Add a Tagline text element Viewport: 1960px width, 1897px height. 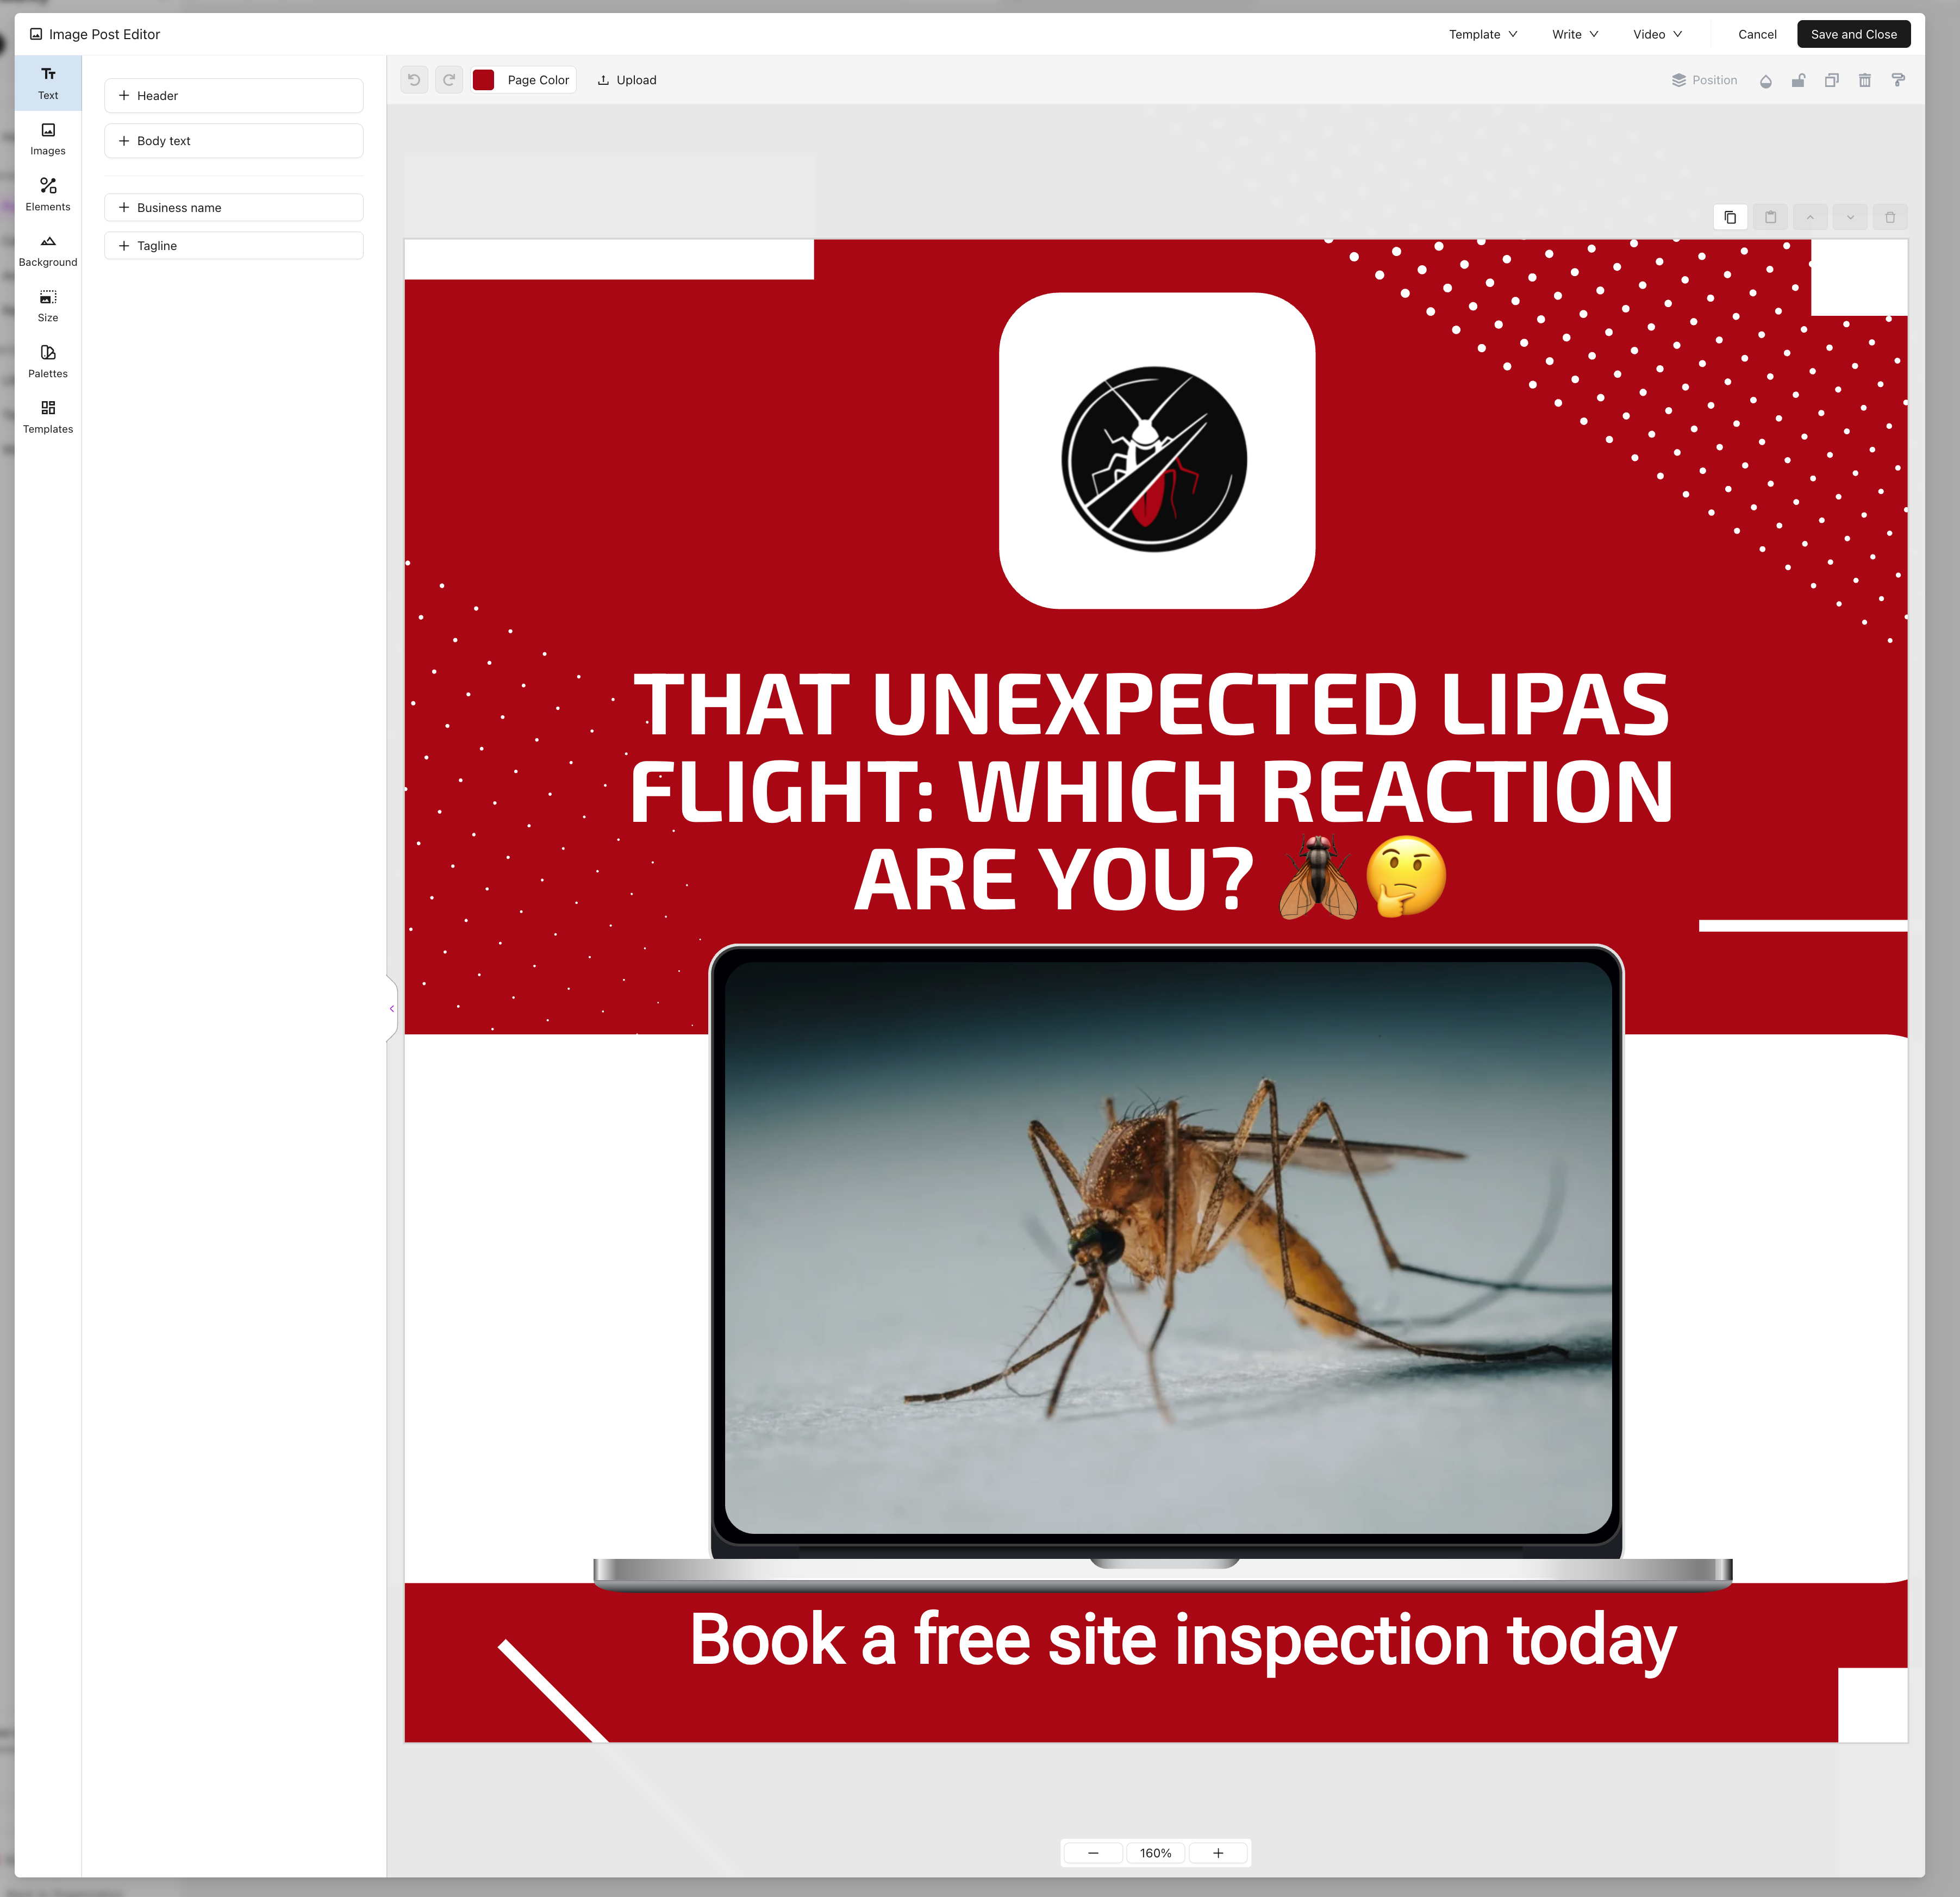pos(233,246)
